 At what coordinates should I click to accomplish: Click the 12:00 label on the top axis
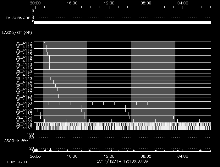[109, 3]
